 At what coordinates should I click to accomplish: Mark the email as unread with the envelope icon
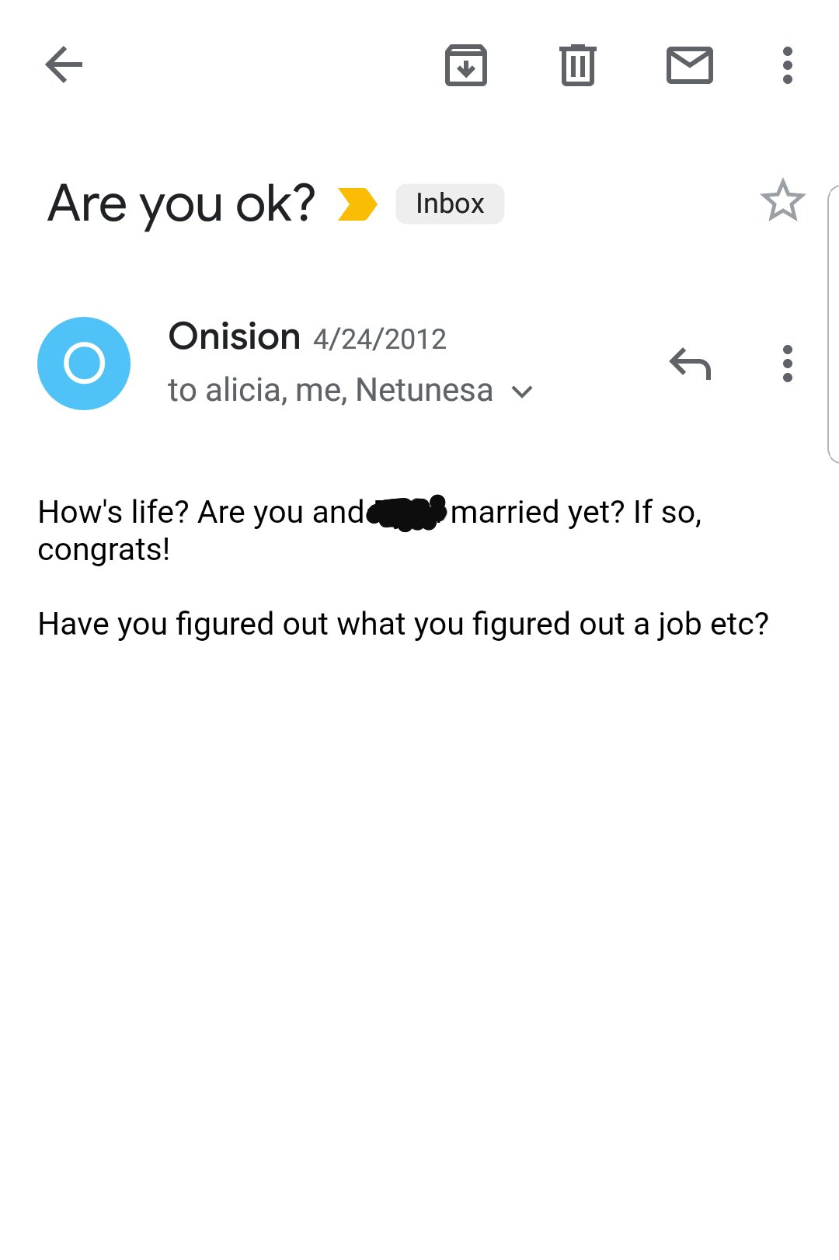coord(690,65)
